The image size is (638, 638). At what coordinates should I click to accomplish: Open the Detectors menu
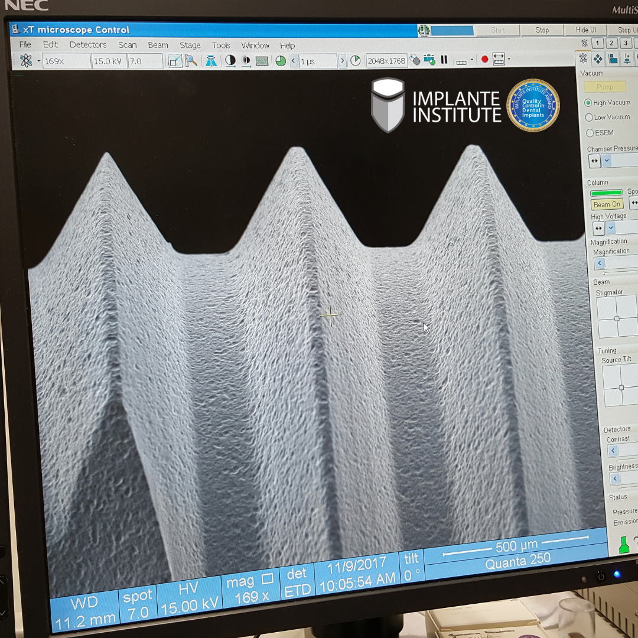click(87, 45)
